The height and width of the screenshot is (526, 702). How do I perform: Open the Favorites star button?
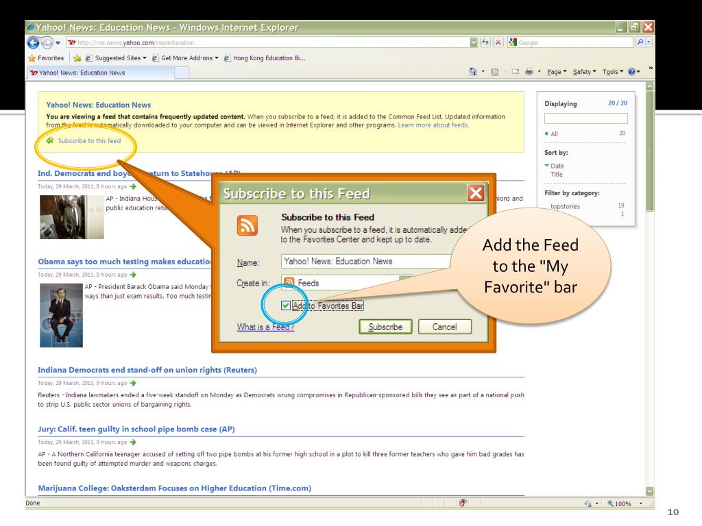click(46, 58)
